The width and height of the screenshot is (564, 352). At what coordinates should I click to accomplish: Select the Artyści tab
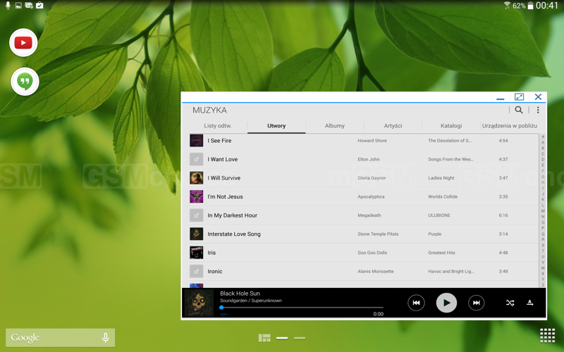tap(393, 126)
